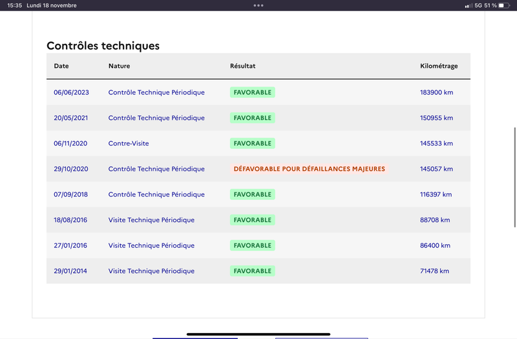Select date 06/06/2023
Image resolution: width=517 pixels, height=339 pixels.
(x=71, y=92)
